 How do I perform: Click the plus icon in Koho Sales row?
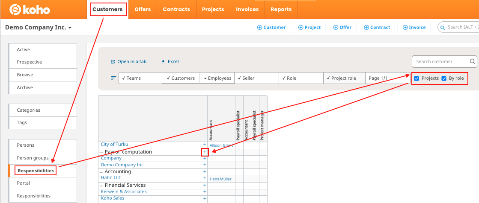(205, 198)
